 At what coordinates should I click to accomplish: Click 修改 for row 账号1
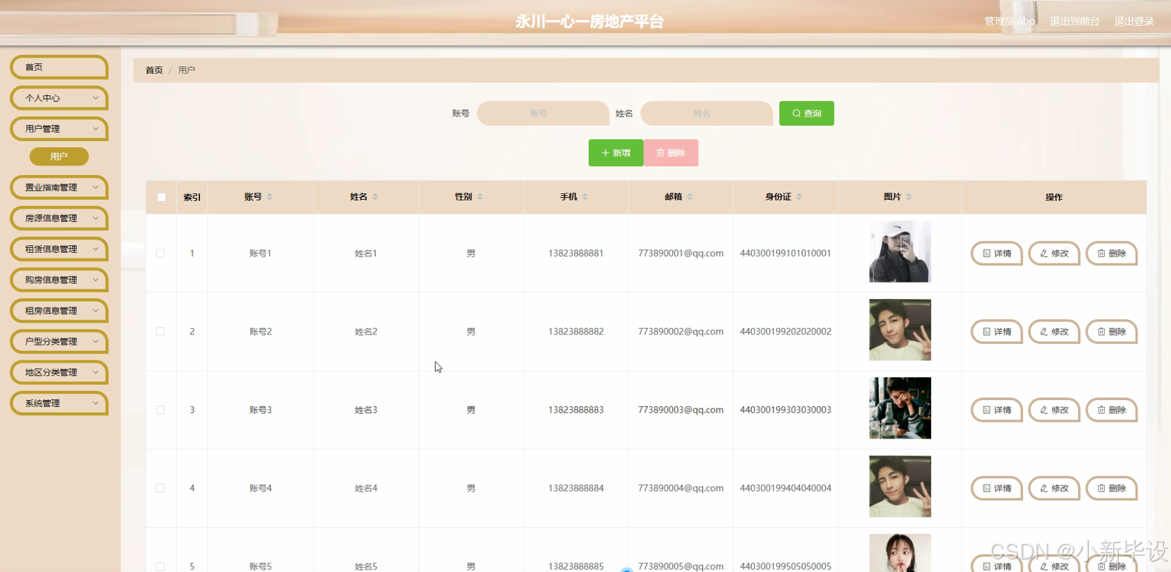pyautogui.click(x=1054, y=253)
